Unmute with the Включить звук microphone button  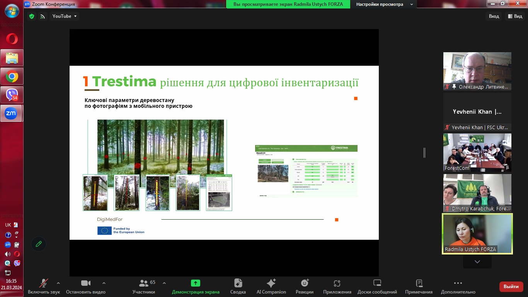(x=44, y=287)
